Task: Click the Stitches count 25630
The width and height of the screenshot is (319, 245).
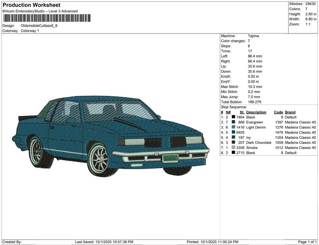Action: coord(310,4)
